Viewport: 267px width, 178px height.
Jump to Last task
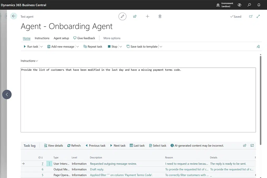pyautogui.click(x=137, y=145)
